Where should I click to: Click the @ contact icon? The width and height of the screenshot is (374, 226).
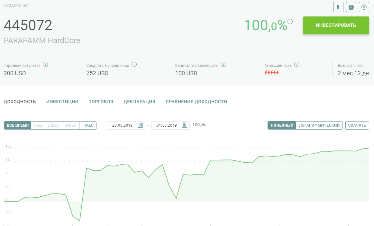pos(364,7)
